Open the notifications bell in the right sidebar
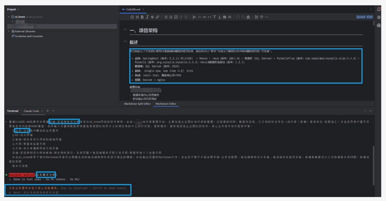This screenshot has width=386, height=201. (x=378, y=9)
